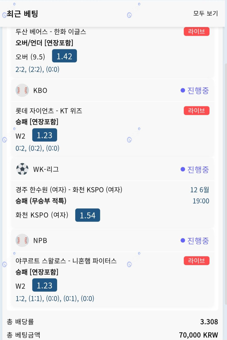Select the 1.23 odds for 야쿠르트 스왈로스 match

pyautogui.click(x=45, y=285)
